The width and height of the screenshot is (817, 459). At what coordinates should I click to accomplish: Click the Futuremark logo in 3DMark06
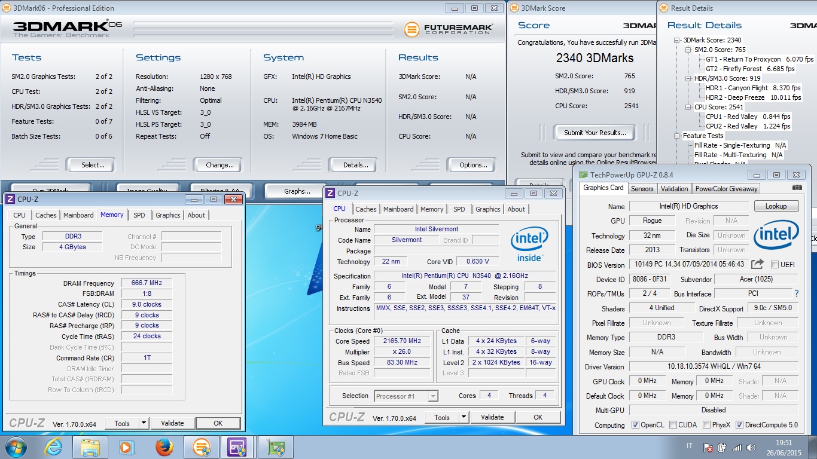click(449, 29)
